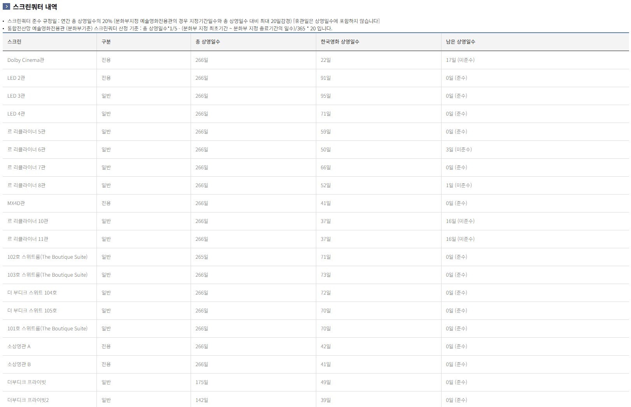The width and height of the screenshot is (631, 407).
Task: Select the LED 2관 screen name
Action: point(16,78)
